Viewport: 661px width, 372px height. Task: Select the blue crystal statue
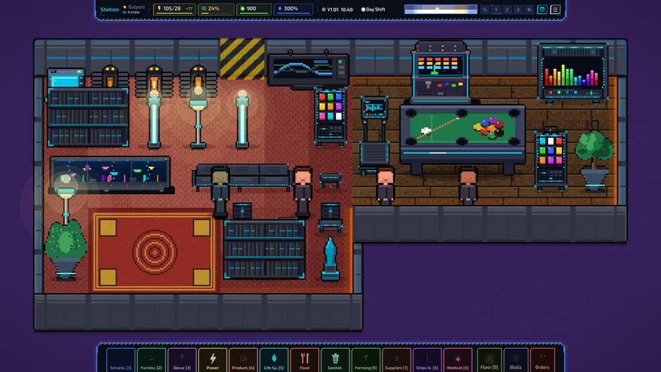click(x=330, y=259)
